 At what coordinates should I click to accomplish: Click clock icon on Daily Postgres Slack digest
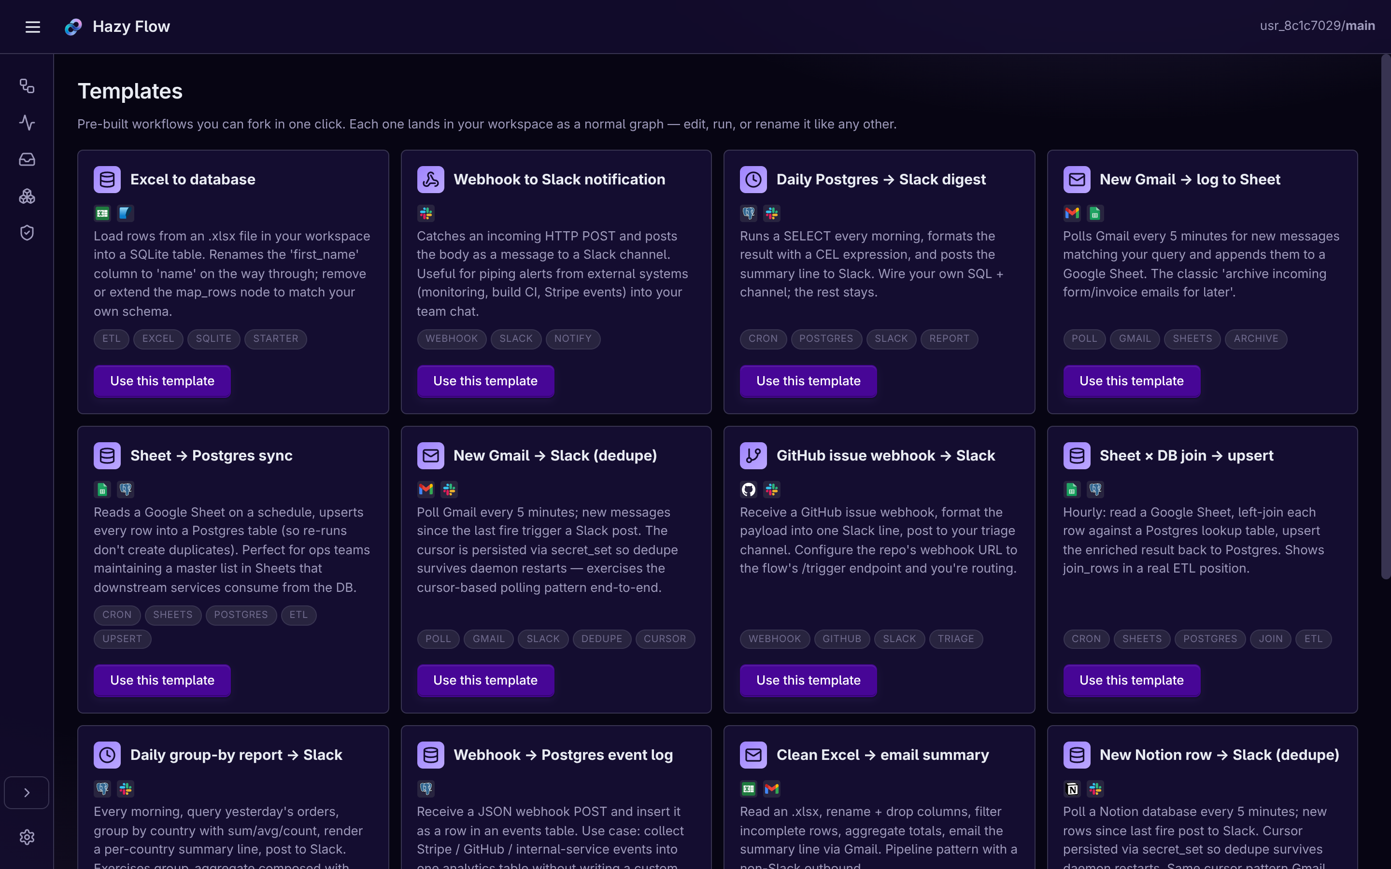pos(753,179)
